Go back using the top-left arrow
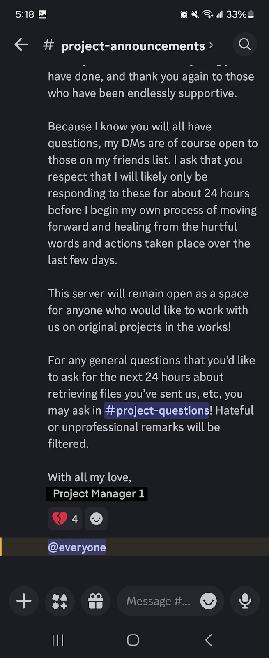Screen dimensions: 269x658 click(x=21, y=45)
